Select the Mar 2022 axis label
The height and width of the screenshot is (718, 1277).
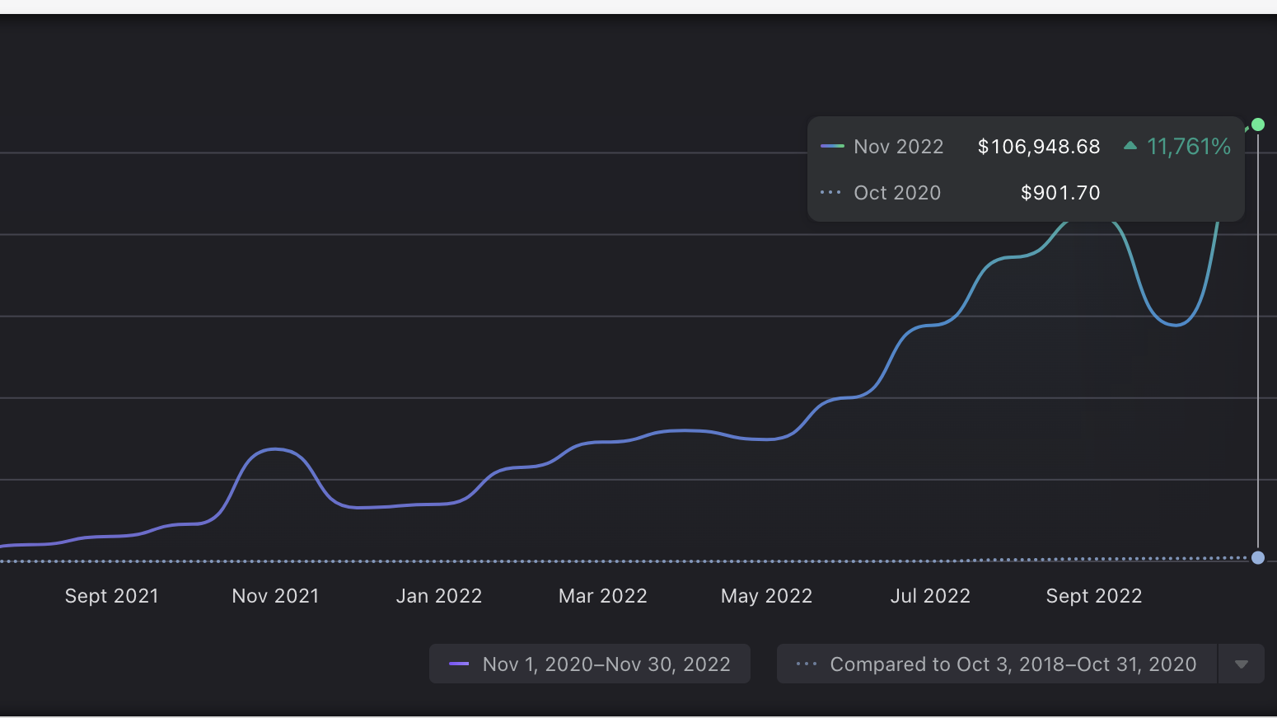pyautogui.click(x=602, y=596)
